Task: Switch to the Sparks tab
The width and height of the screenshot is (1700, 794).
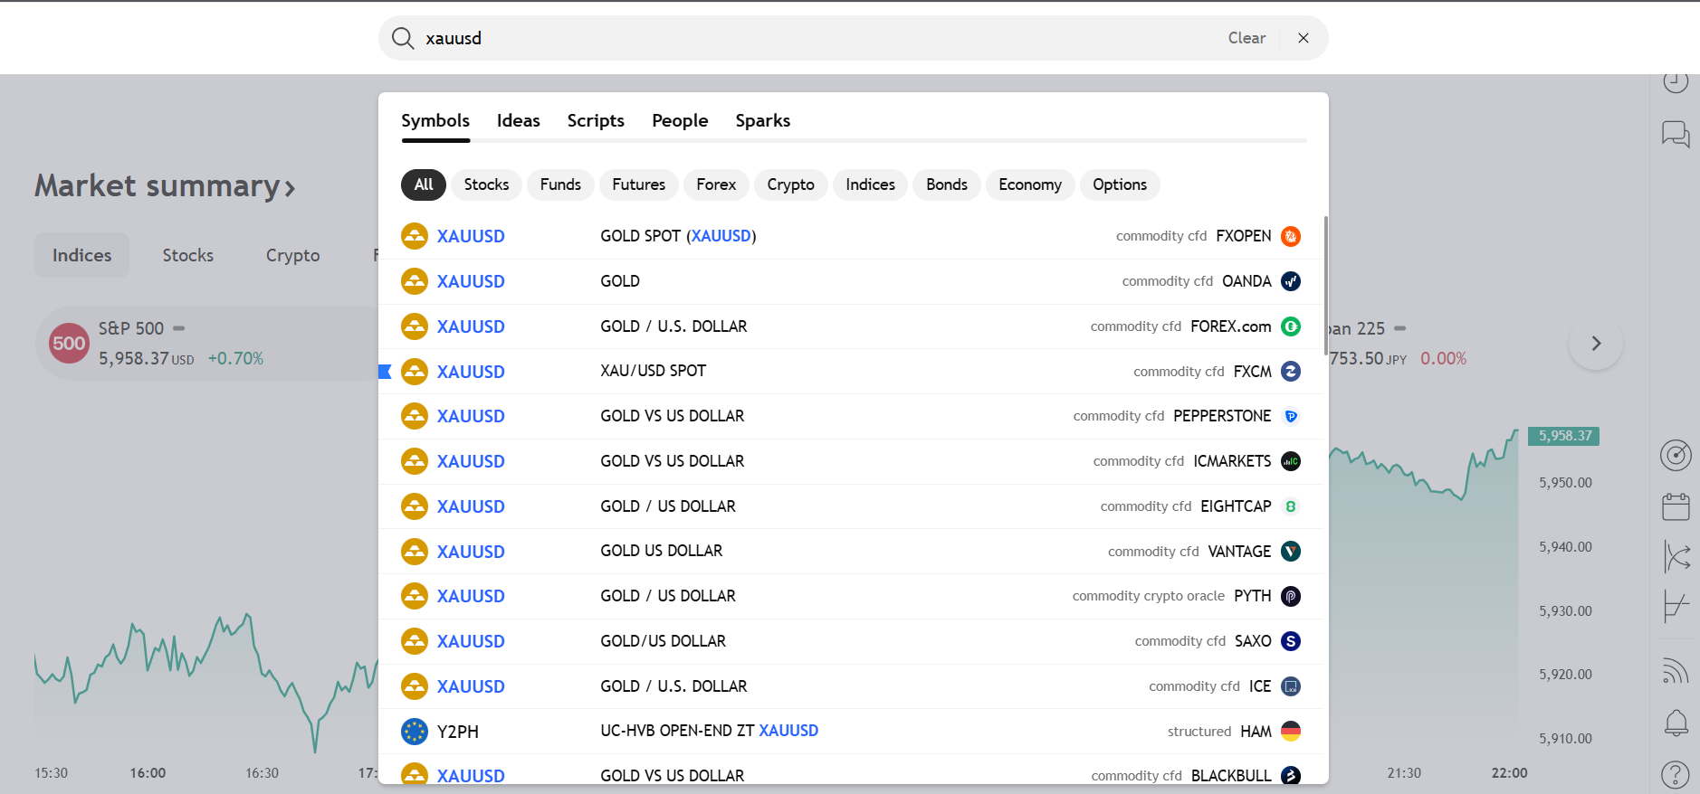Action: pos(762,120)
